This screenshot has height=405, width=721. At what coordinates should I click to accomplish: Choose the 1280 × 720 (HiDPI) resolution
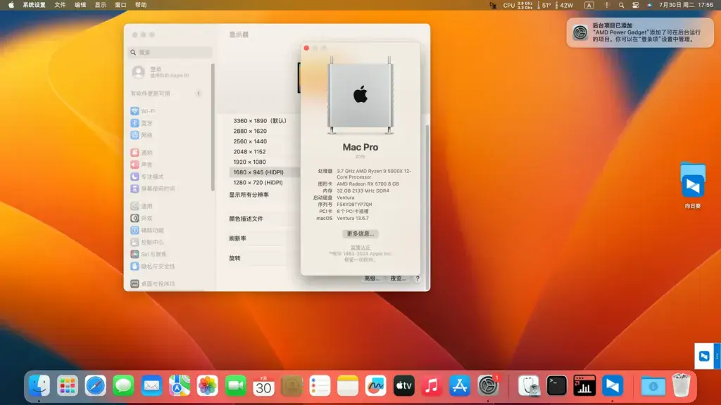[x=258, y=183]
